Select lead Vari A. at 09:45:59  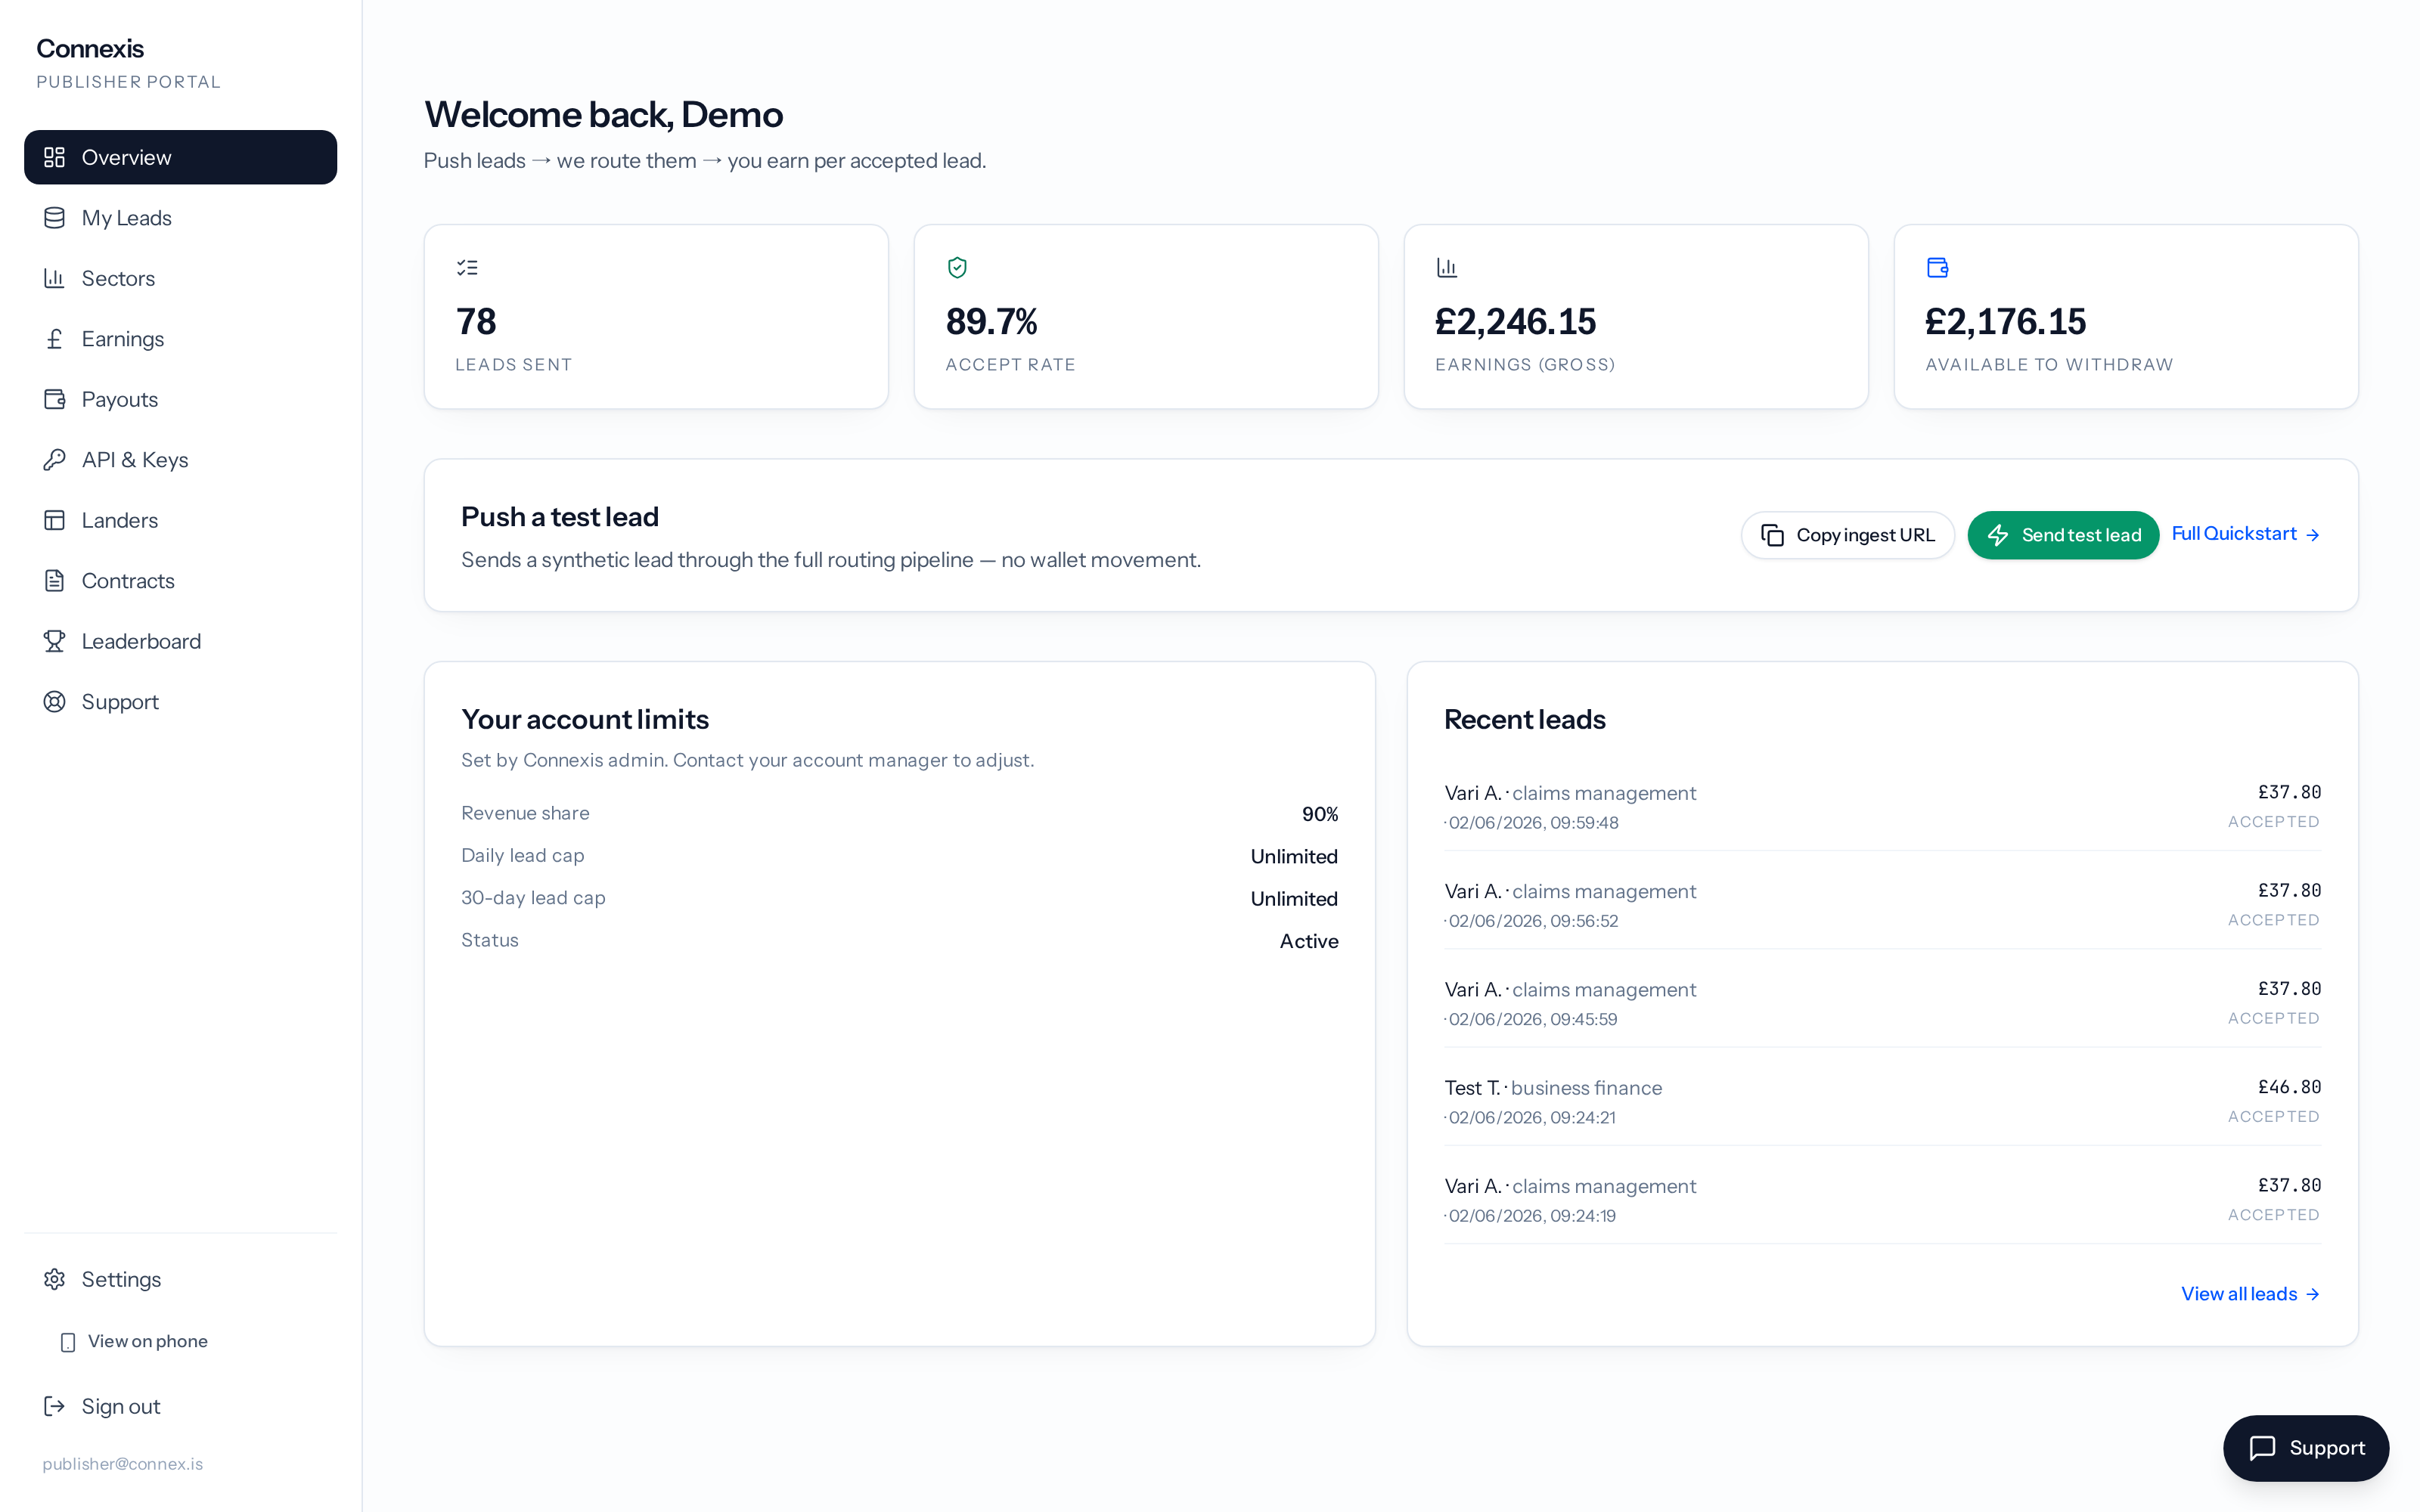[x=1882, y=1003]
